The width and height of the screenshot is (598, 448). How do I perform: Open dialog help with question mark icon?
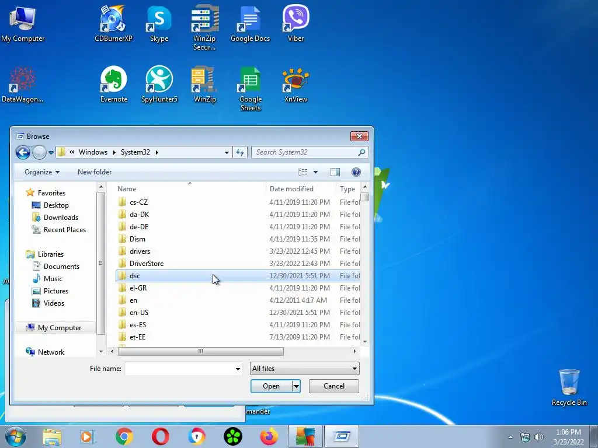pos(356,172)
